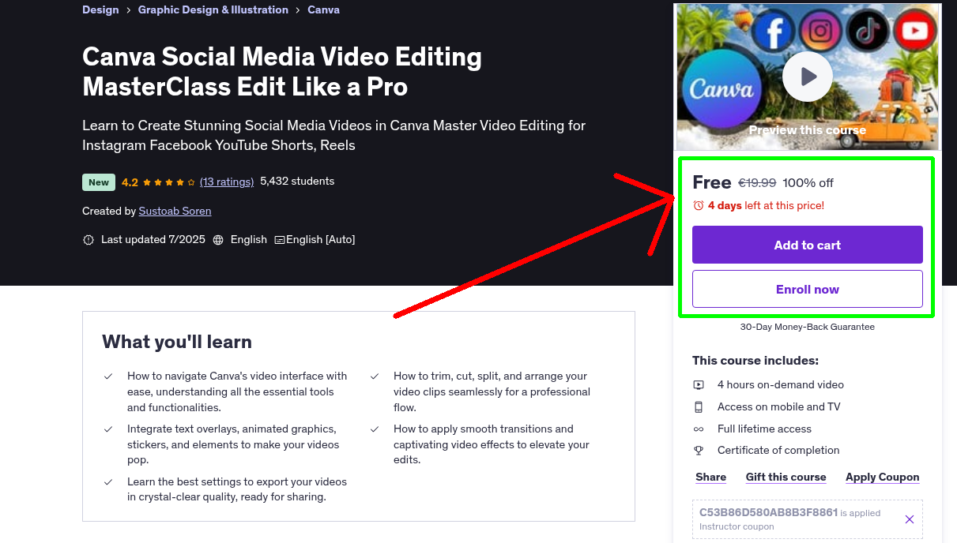Screen dimensions: 957x543
Task: Click the Canva logo in preview thumbnail
Action: click(x=722, y=88)
